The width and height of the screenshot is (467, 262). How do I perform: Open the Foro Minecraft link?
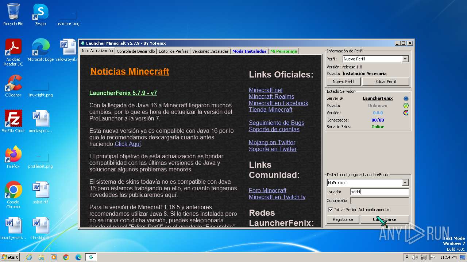267,190
